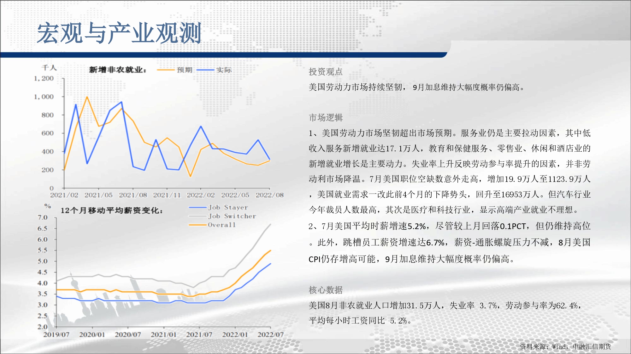Click the blue 实际 legend entry

click(214, 70)
